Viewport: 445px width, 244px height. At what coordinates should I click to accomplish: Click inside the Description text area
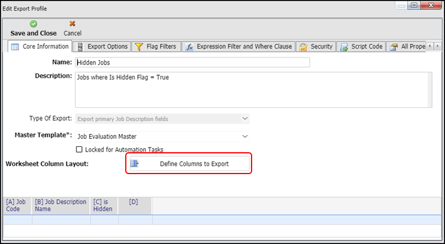tap(253, 90)
